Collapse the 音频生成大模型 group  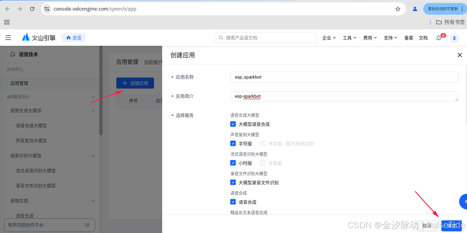point(93,111)
